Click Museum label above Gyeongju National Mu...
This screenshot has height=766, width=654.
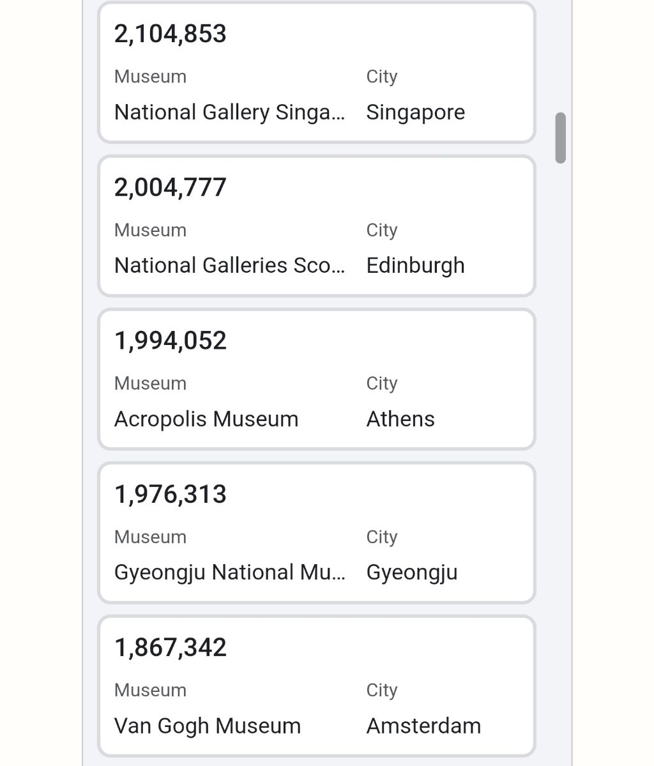(151, 537)
